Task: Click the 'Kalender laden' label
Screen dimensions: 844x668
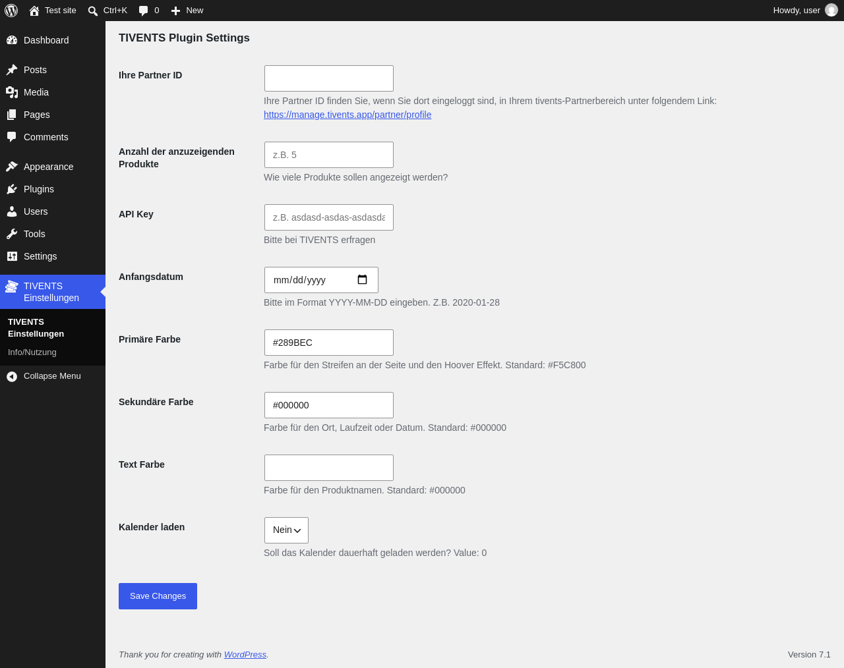Action: click(152, 527)
